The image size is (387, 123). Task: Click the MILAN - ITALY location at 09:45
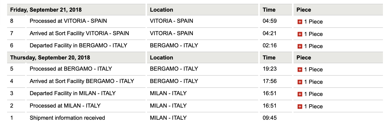[x=168, y=118]
